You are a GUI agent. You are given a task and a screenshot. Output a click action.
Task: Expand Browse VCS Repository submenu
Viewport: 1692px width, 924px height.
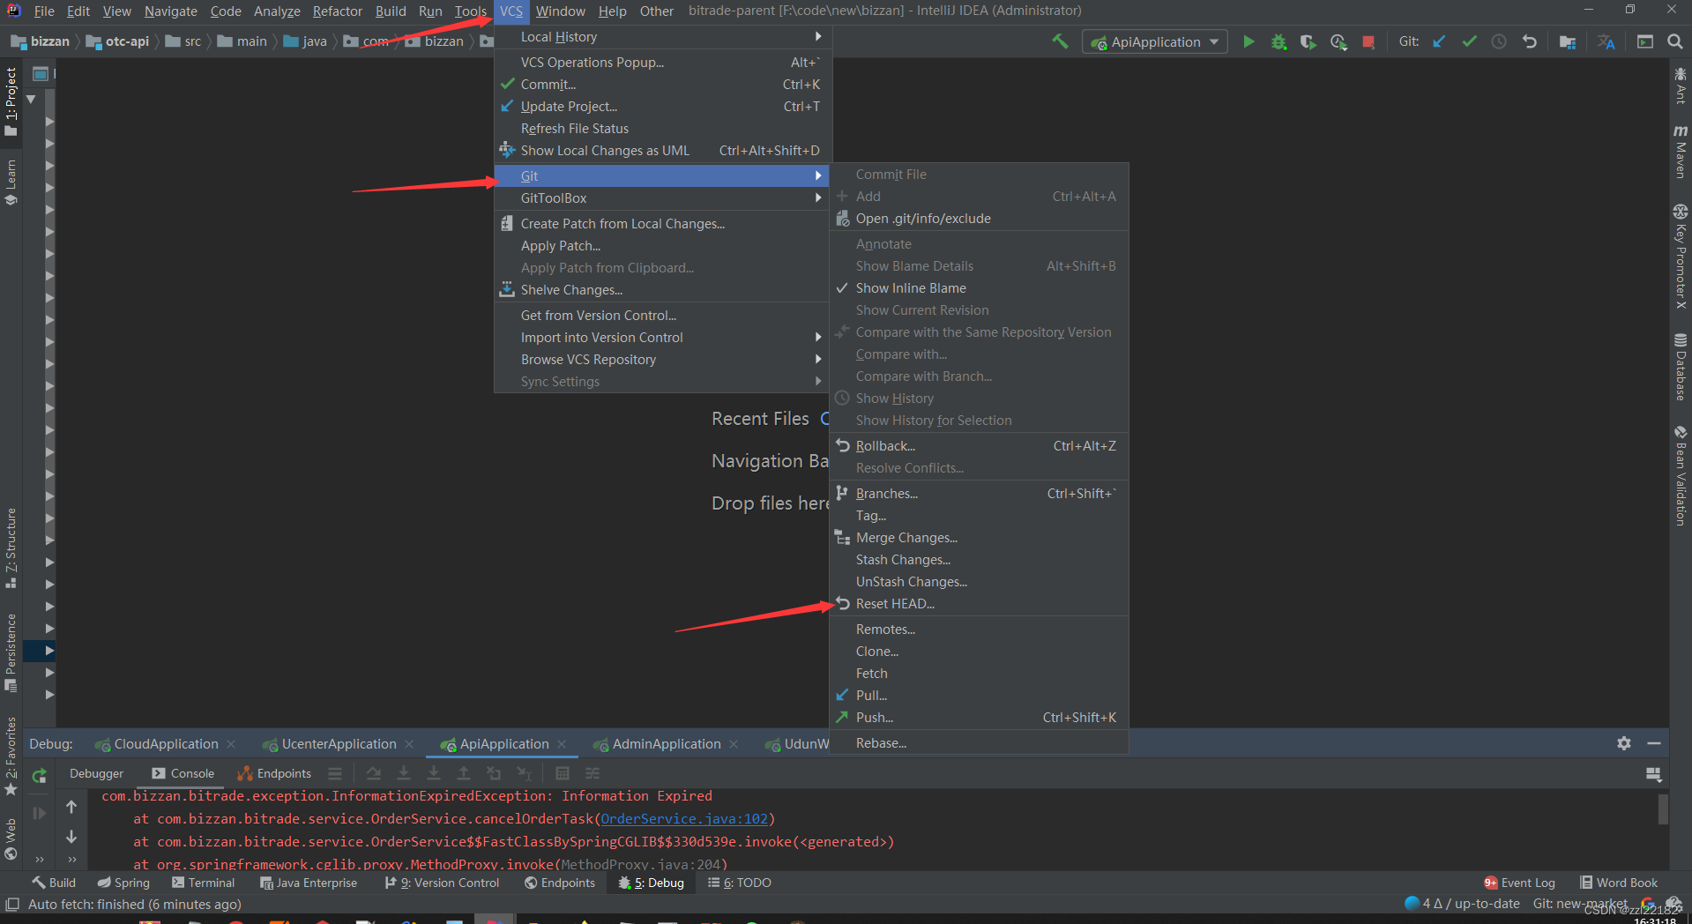[x=661, y=360]
